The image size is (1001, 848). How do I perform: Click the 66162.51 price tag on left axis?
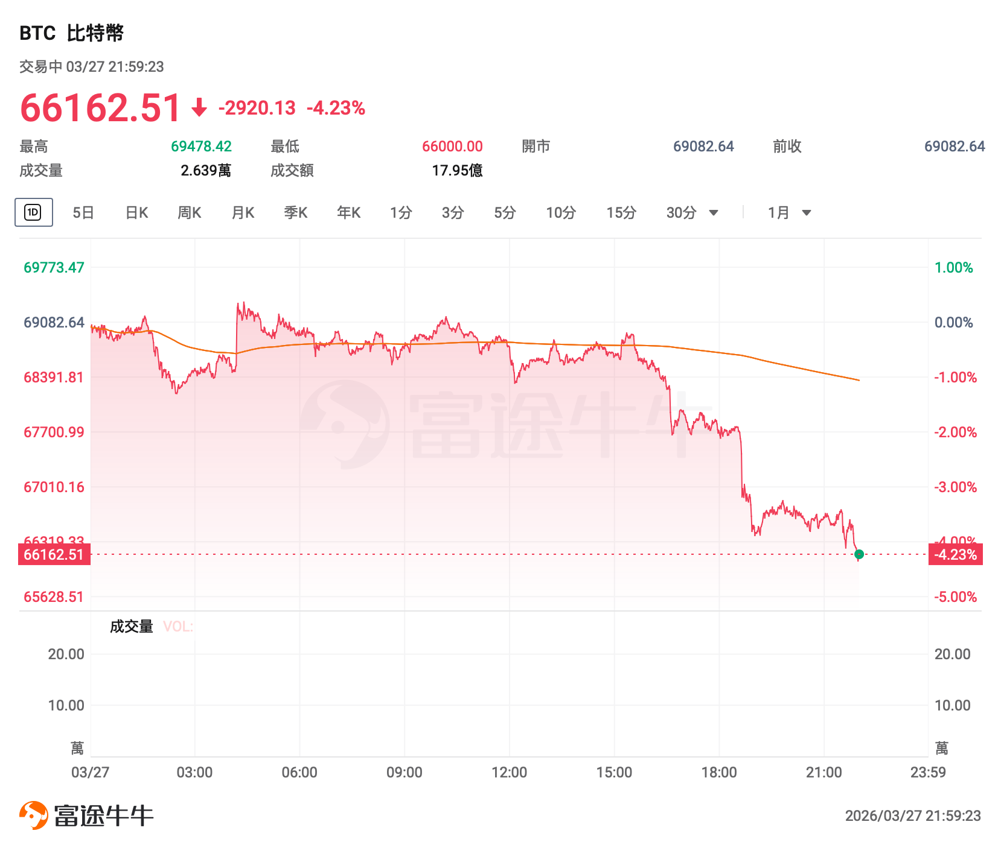coord(54,554)
